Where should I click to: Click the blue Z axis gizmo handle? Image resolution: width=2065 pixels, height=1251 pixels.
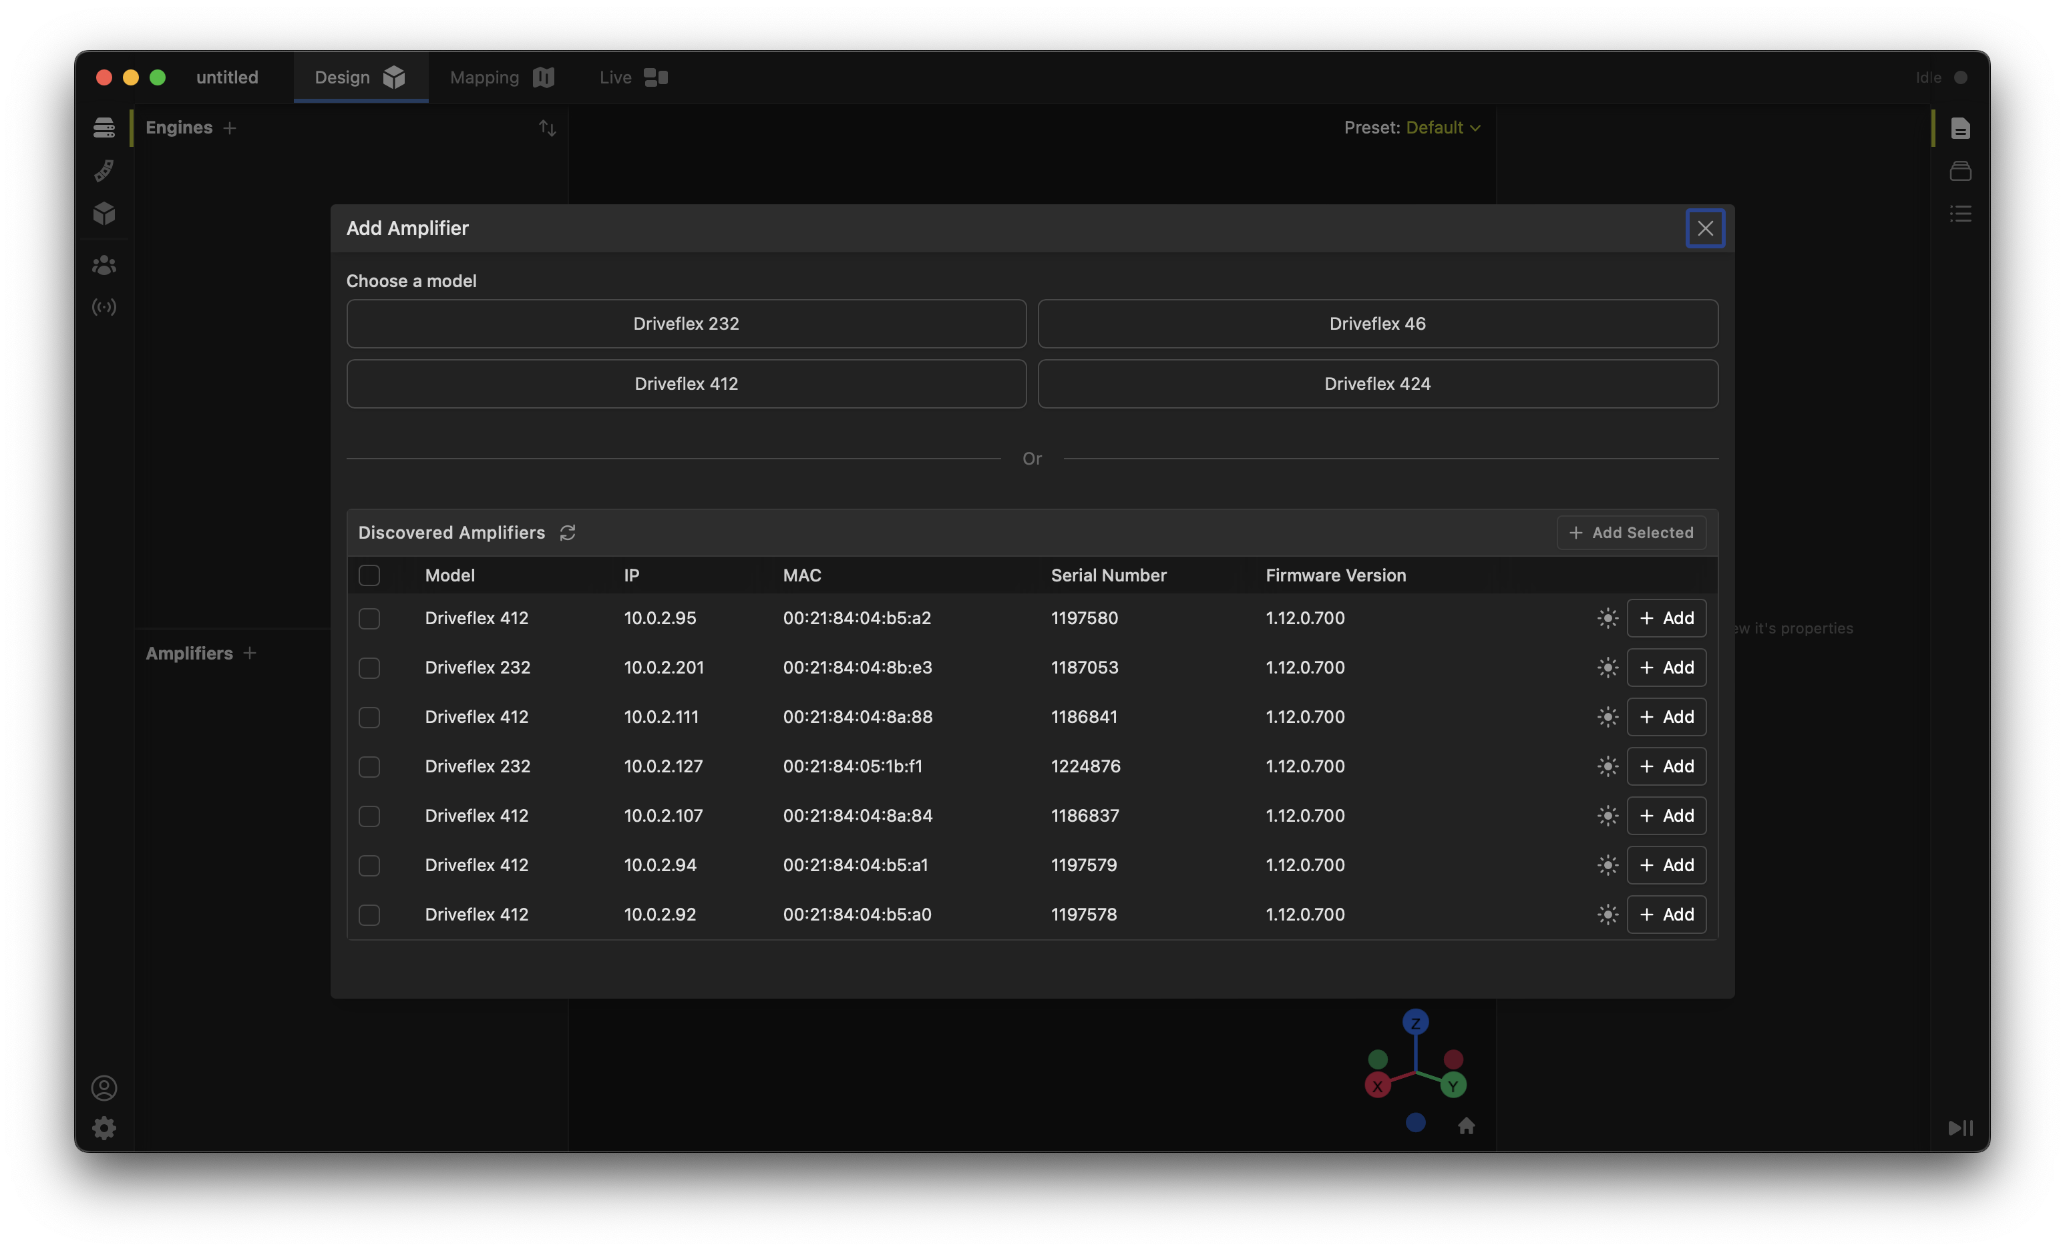(1415, 1022)
